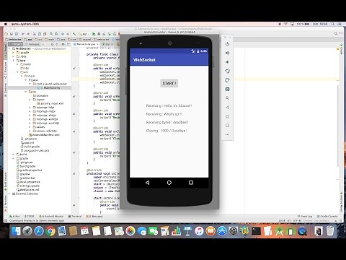Image resolution: width=346 pixels, height=260 pixels.
Task: Rotate emulator left with the first rotate icon
Action: 227,71
